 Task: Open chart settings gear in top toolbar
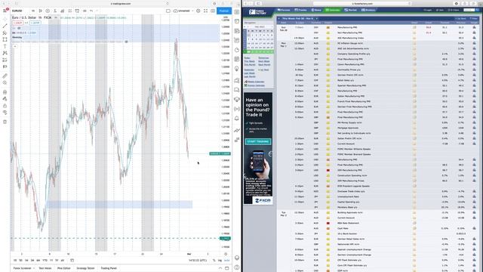pos(198,11)
